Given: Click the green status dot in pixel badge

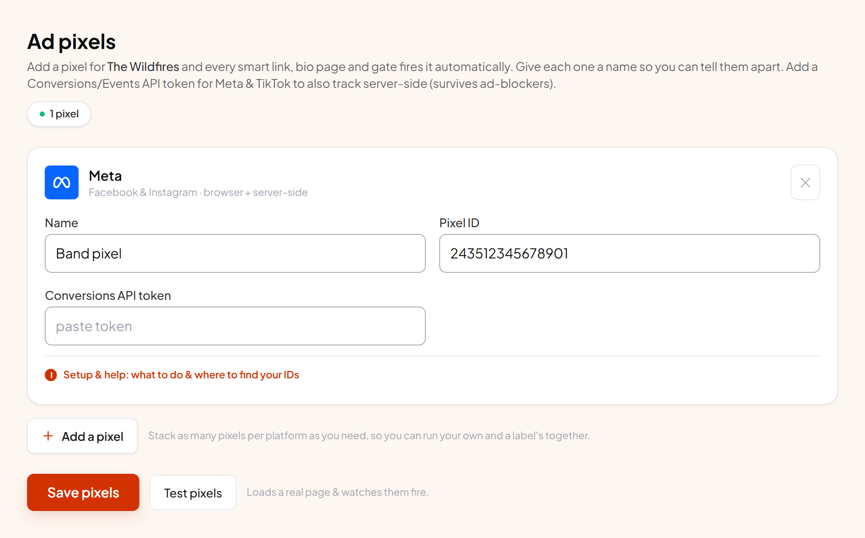Looking at the screenshot, I should [x=42, y=114].
